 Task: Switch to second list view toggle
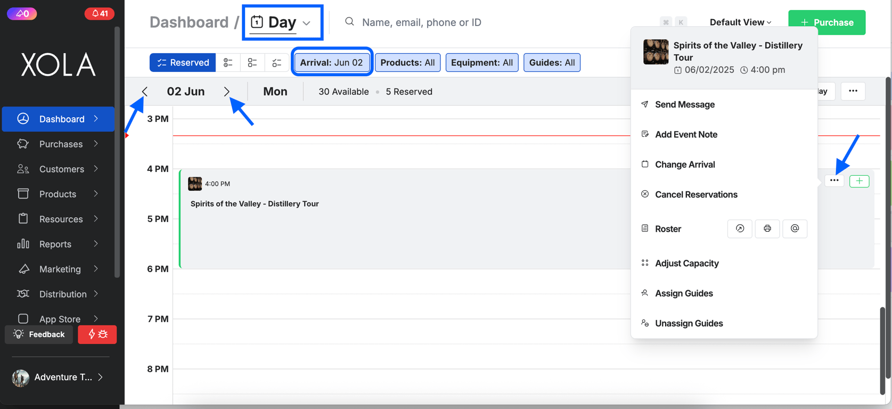252,62
